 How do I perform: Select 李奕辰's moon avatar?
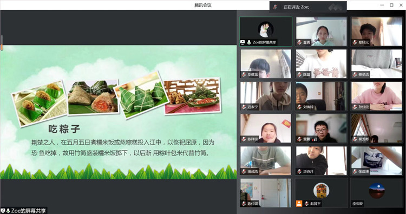(377, 191)
